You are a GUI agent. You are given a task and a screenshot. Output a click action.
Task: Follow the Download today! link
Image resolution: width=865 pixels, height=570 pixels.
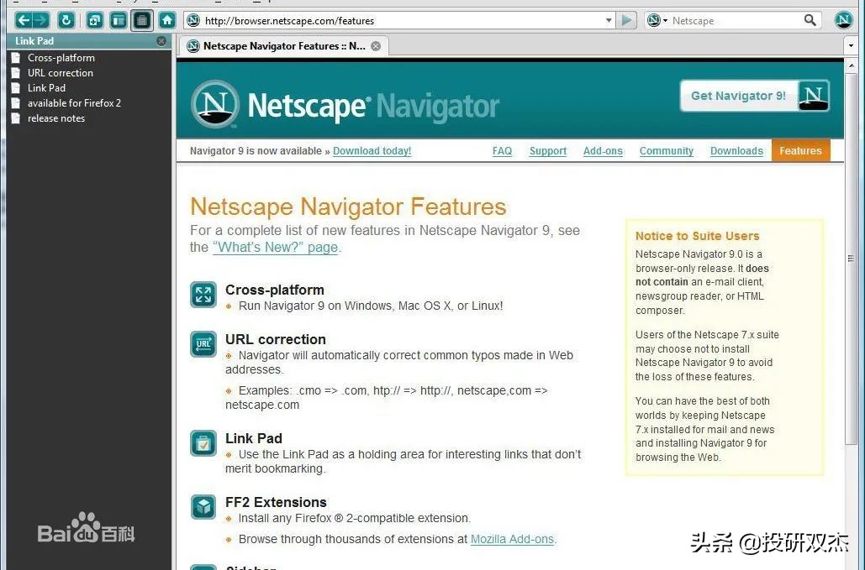point(372,151)
